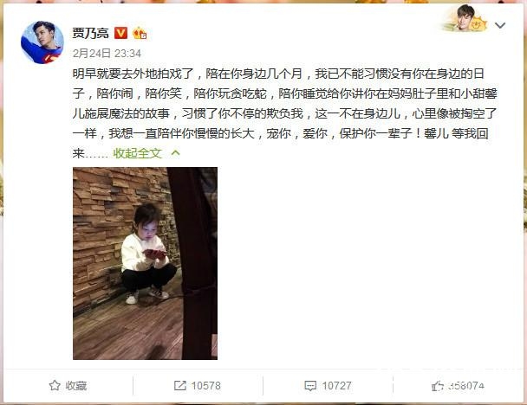Click the gold crown membership icon
The width and height of the screenshot is (527, 405).
click(140, 33)
